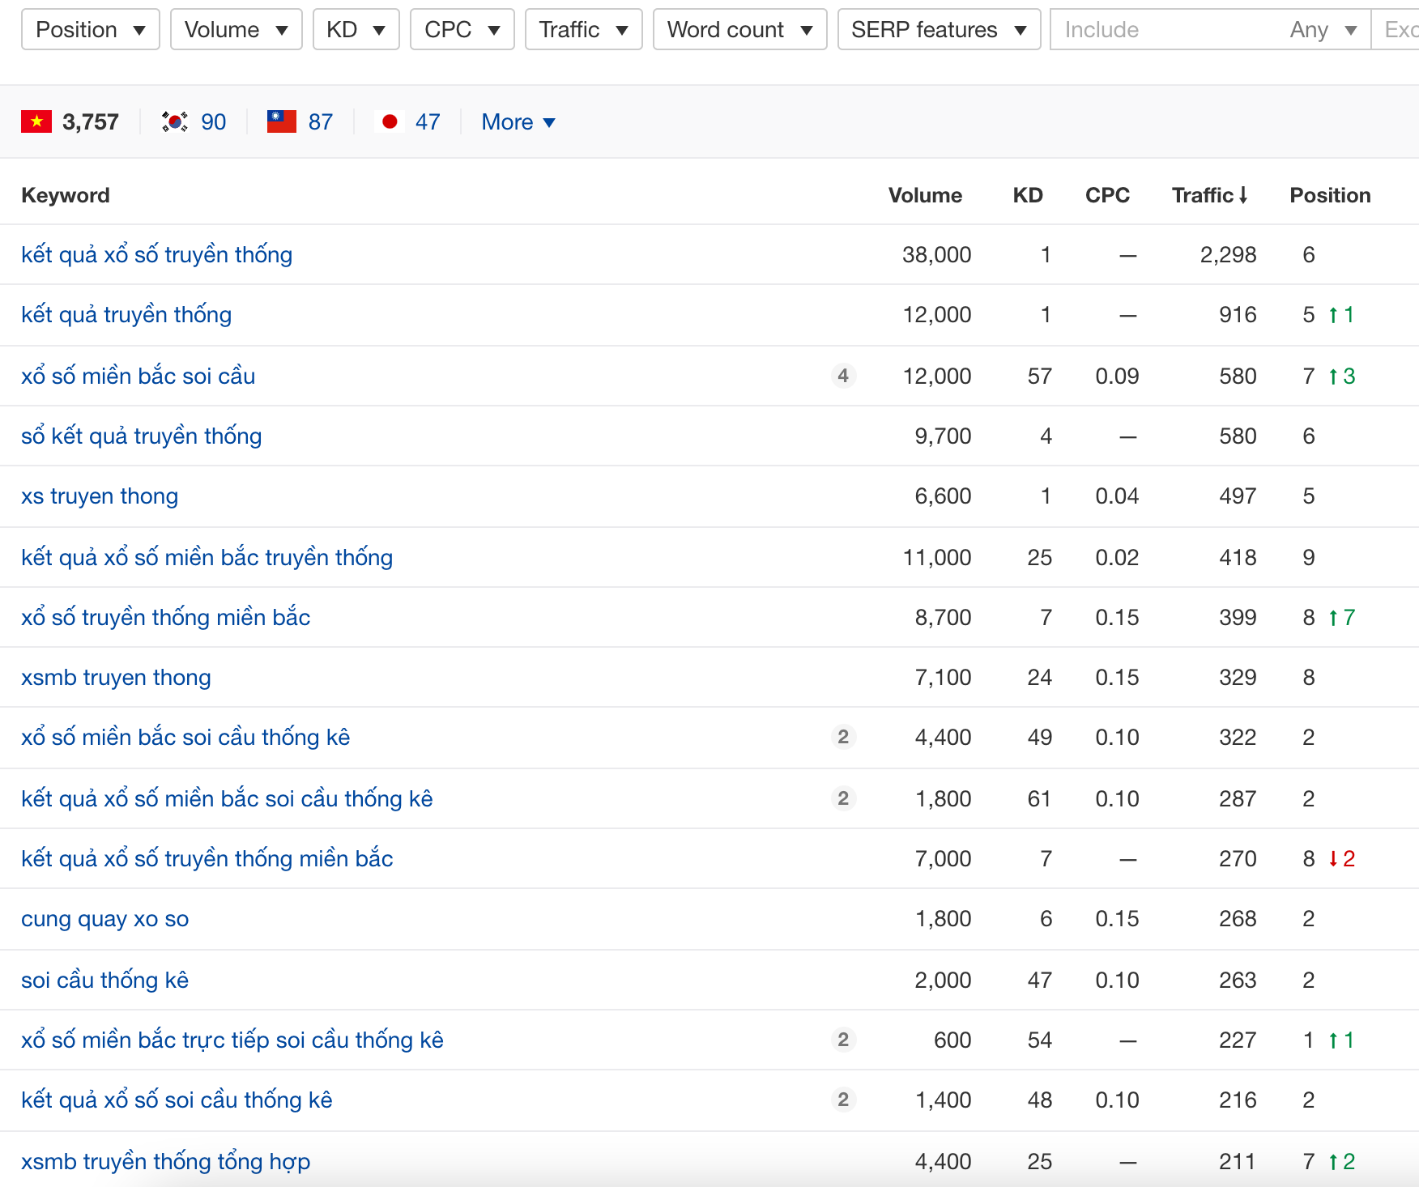Open the CPC filter dropdown
The width and height of the screenshot is (1419, 1187).
click(x=462, y=30)
